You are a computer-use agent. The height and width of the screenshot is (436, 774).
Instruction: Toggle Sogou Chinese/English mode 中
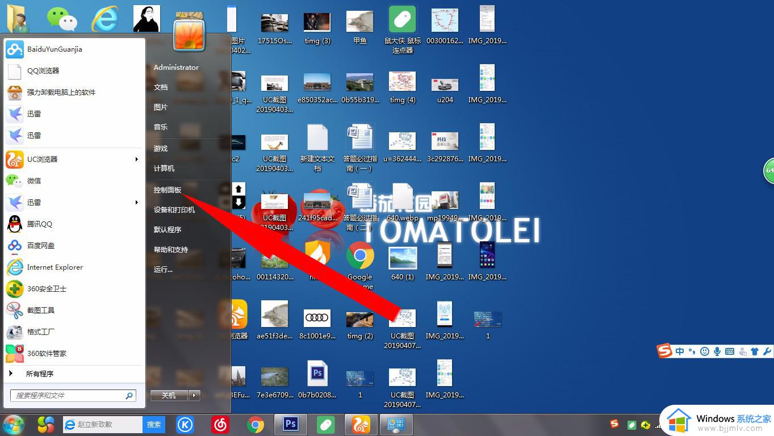coord(680,351)
